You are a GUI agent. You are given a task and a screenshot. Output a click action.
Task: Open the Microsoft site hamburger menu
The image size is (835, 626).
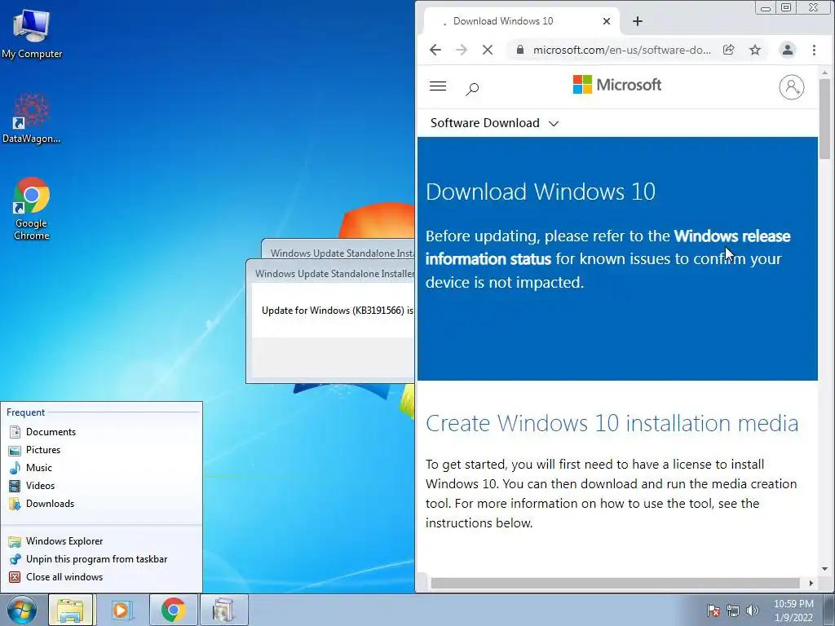[x=438, y=86]
